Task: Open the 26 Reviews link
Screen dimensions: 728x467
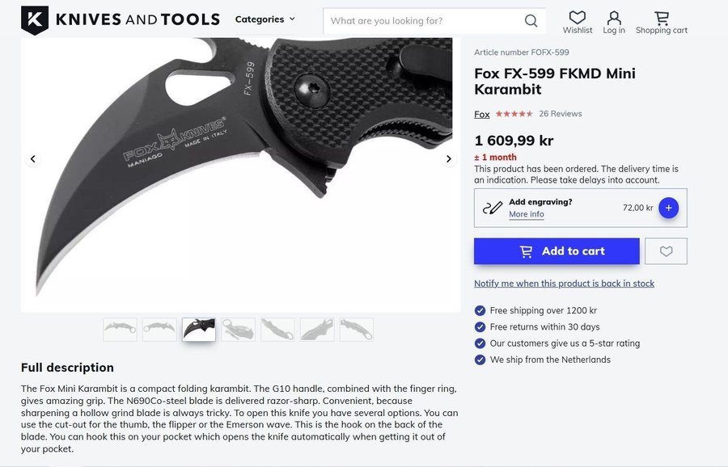Action: pos(560,114)
